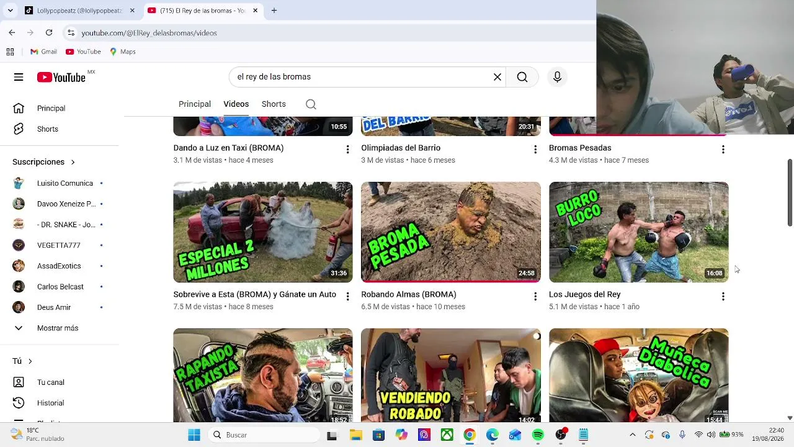794x447 pixels.
Task: Open the Xbox app from the taskbar
Action: coord(447,435)
